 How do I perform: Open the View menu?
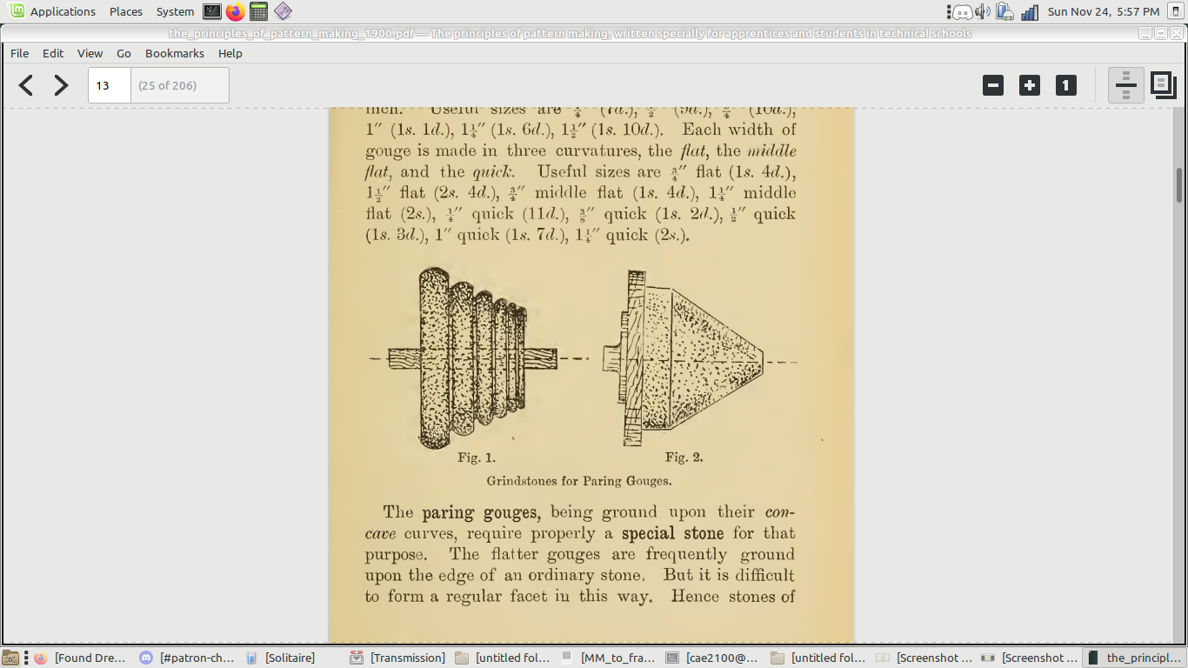point(90,53)
